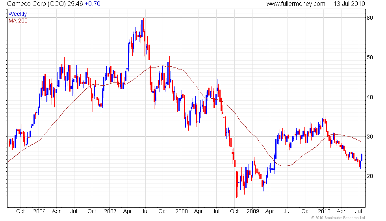Click the 2006 year axis label
Screen dimensions: 386x221
coord(39,211)
